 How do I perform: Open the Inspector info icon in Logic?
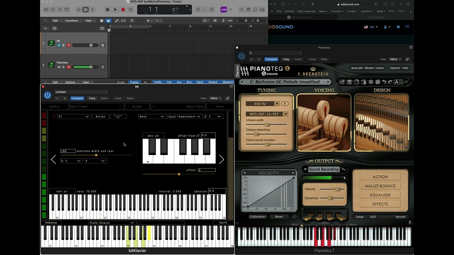click(53, 10)
